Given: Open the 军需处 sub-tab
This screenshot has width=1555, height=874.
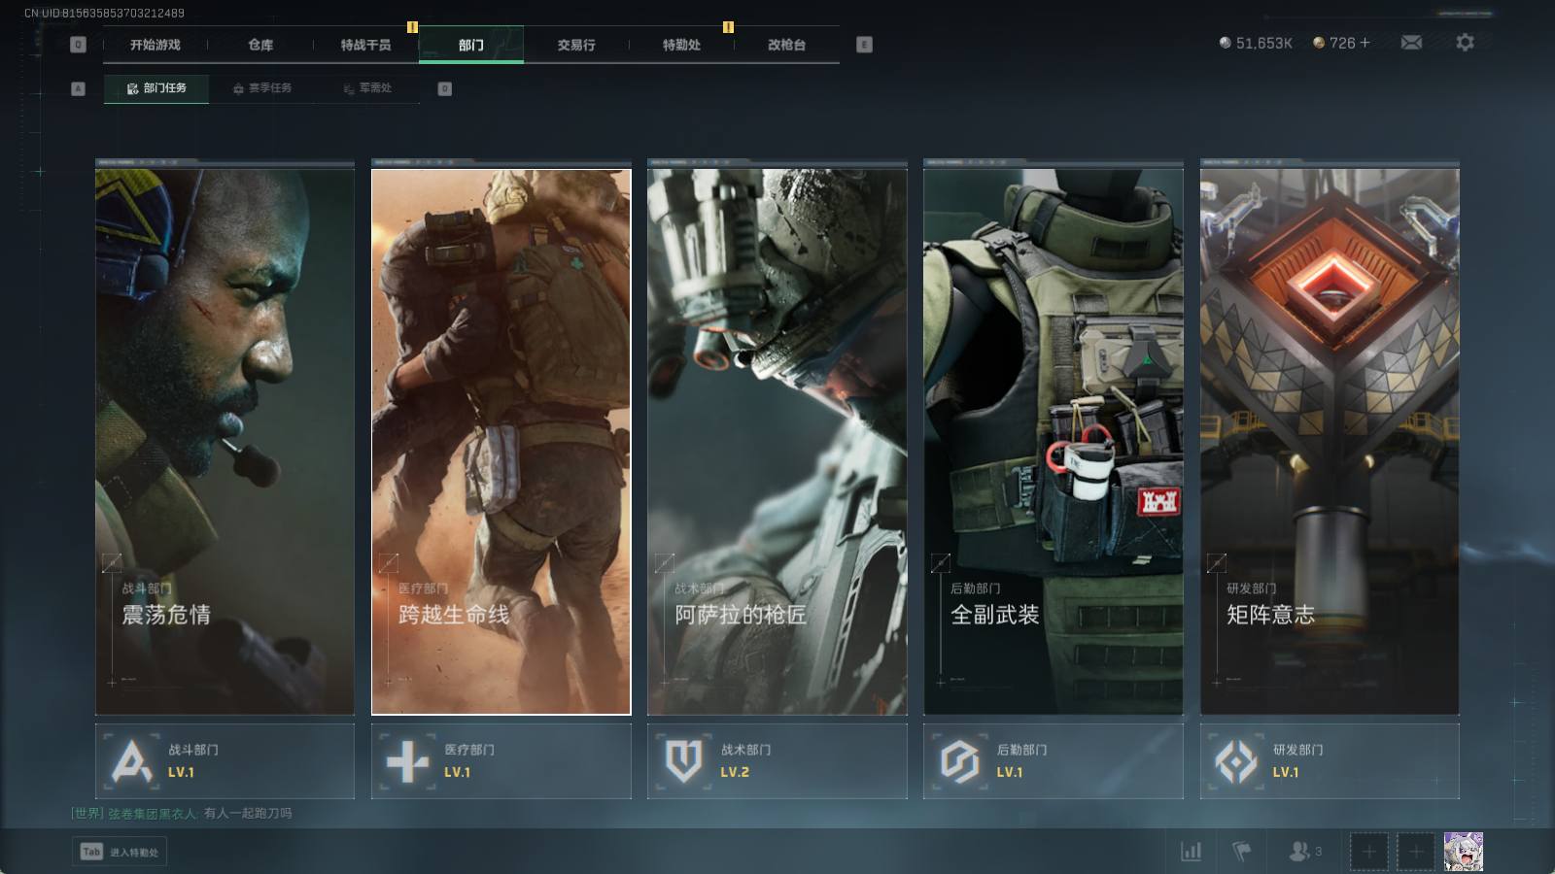Looking at the screenshot, I should coord(367,88).
